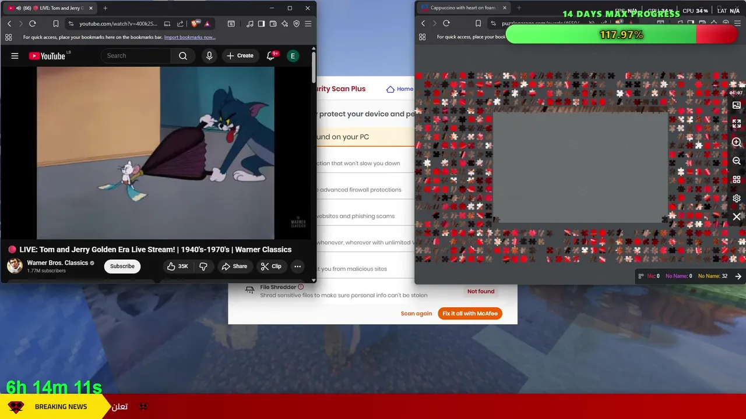Click the File Shredder info icon
746x419 pixels.
[301, 287]
